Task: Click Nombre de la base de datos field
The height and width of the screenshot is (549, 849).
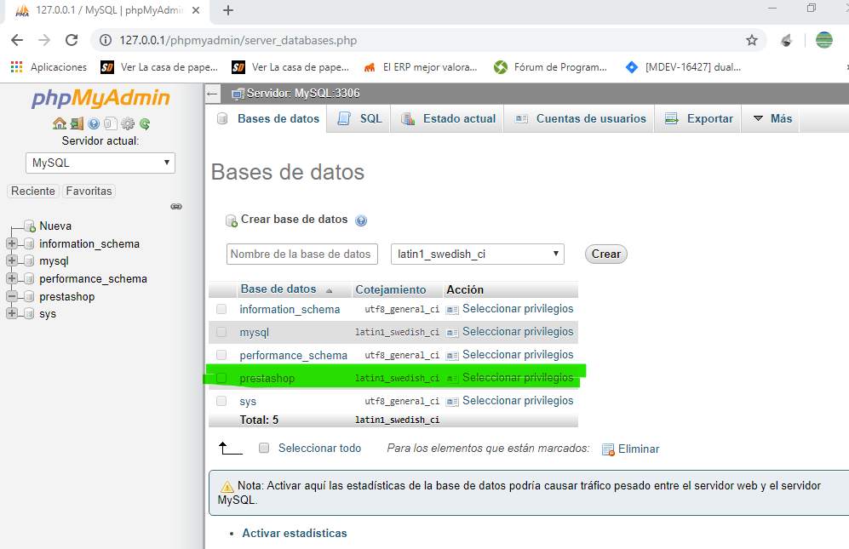Action: (301, 254)
